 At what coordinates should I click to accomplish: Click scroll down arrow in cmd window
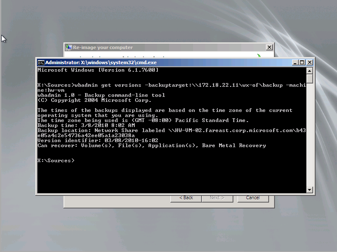(309, 190)
